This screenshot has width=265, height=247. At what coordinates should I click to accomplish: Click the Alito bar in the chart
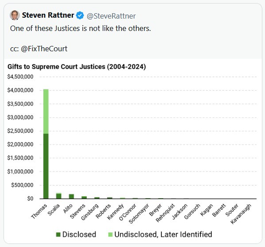71,196
